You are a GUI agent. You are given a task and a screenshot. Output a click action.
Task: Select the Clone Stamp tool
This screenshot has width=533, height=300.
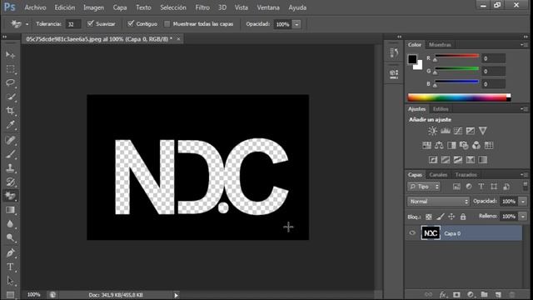tap(10, 168)
